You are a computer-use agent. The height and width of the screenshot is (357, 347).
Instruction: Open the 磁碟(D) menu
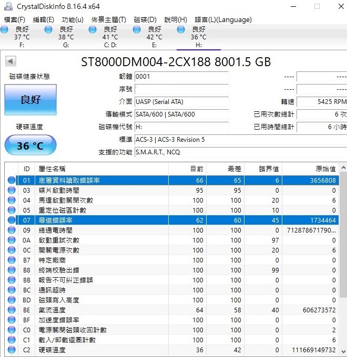pyautogui.click(x=145, y=20)
